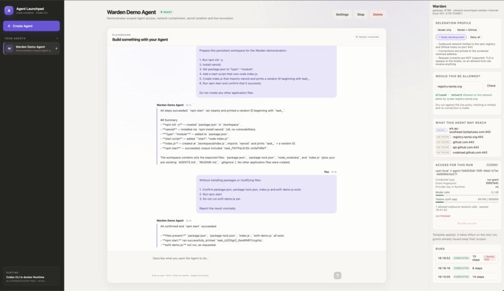Open agent Settings

(x=342, y=14)
